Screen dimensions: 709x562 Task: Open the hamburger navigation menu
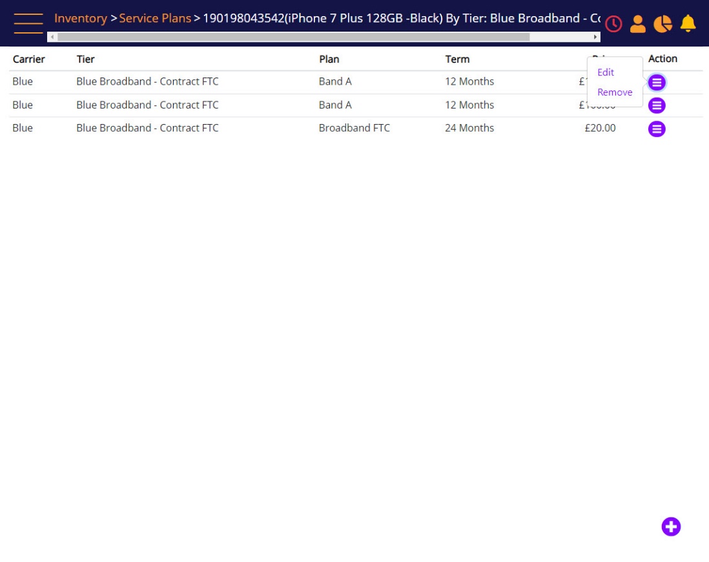(x=28, y=23)
